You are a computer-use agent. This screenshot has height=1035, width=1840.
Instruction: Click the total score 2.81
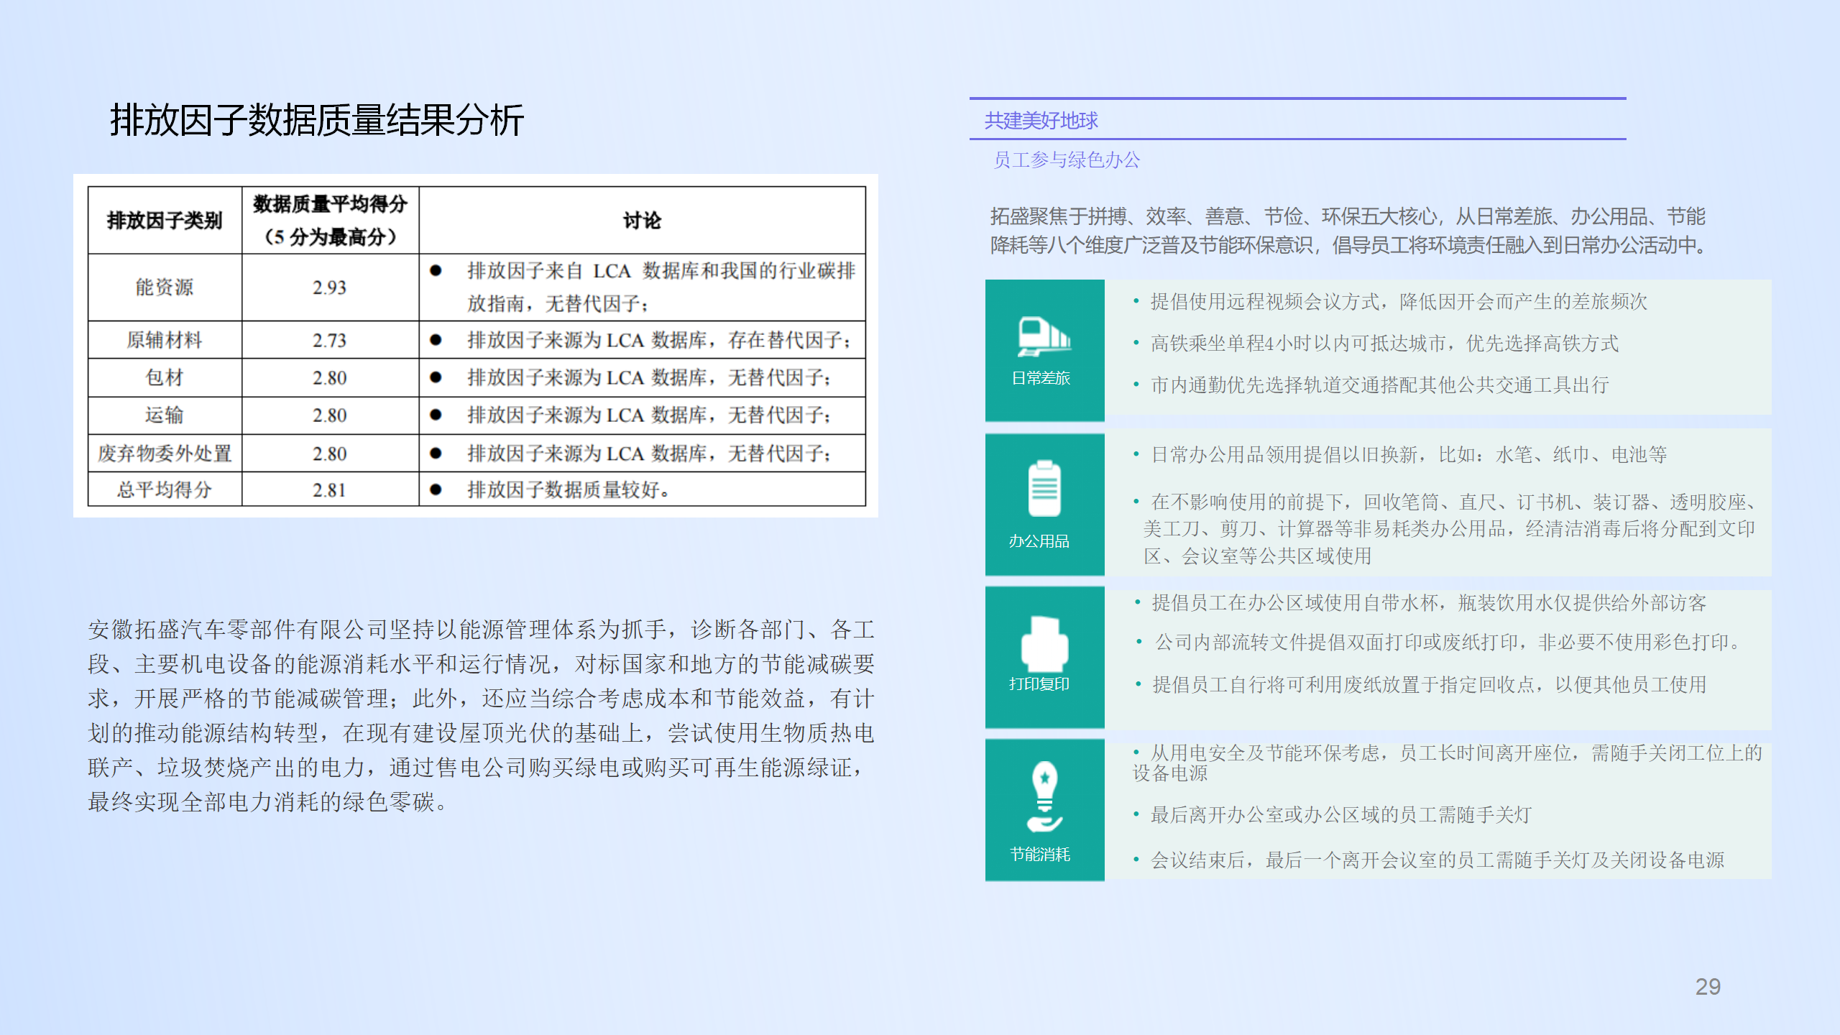329,490
